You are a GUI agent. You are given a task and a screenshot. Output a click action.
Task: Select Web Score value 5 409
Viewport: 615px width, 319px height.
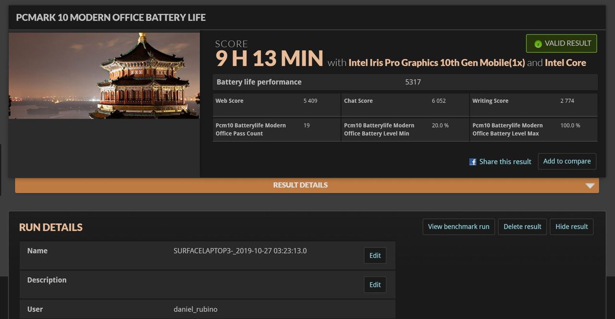click(x=310, y=101)
